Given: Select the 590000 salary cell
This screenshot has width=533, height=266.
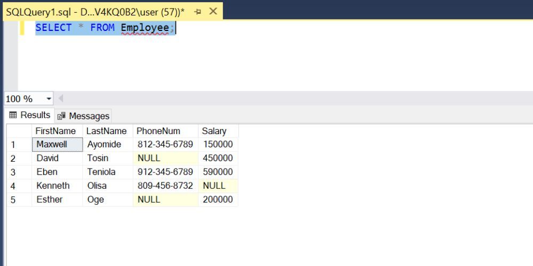Looking at the screenshot, I should (x=217, y=172).
